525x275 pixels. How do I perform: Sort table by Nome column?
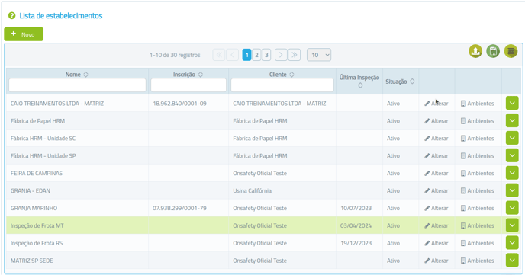click(x=85, y=75)
